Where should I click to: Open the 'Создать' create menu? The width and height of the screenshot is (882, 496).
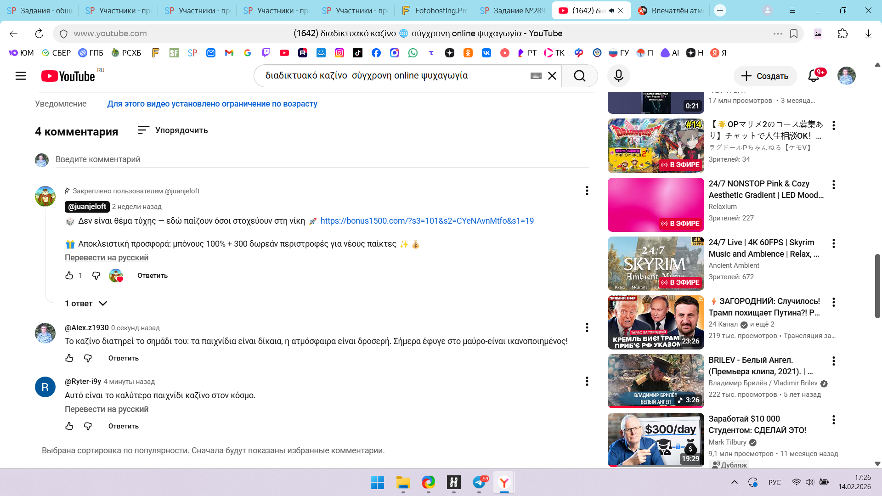point(765,76)
